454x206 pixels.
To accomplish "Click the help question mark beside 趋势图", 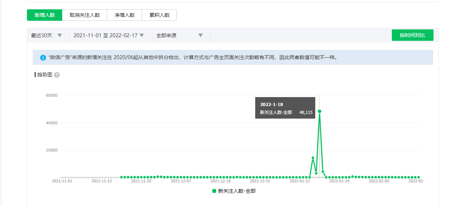I will point(57,75).
